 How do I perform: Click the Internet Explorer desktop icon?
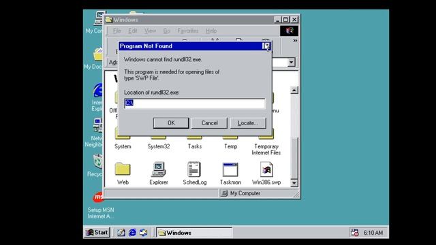tap(97, 91)
